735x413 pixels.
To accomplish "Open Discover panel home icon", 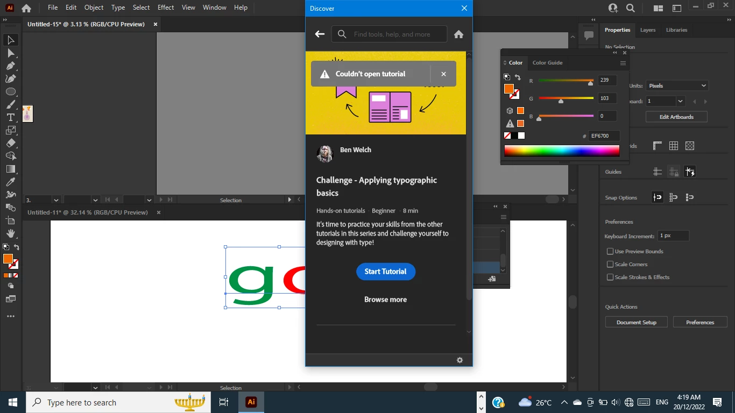I will pyautogui.click(x=458, y=34).
